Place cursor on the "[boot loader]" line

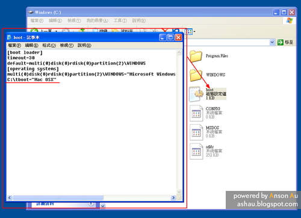(x=25, y=52)
